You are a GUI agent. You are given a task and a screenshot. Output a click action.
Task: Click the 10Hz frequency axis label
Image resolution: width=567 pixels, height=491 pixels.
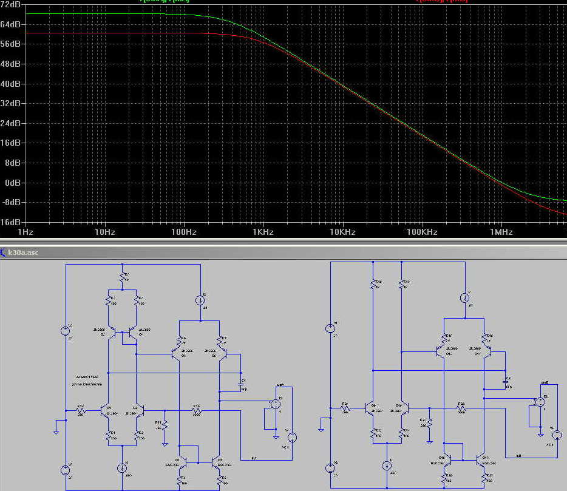click(x=105, y=232)
